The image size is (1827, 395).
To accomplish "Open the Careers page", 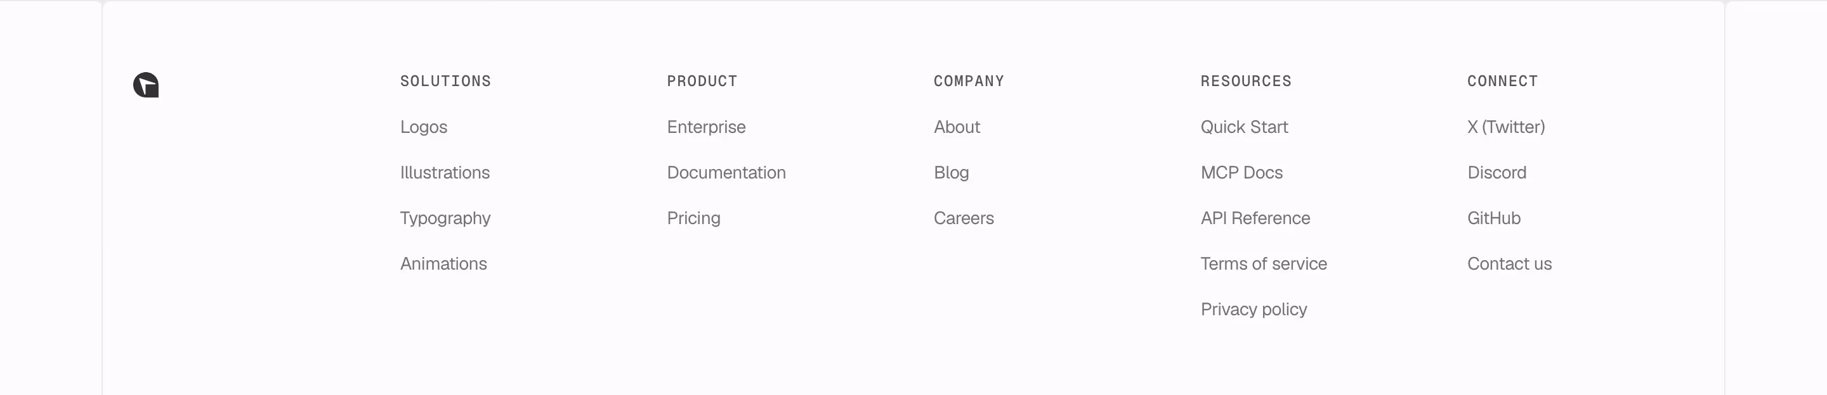I will pyautogui.click(x=964, y=219).
